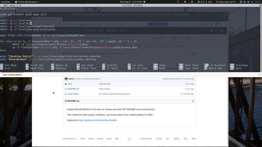Open terminal tab bar icon at far right
Viewport: 262px width, 147px height.
(x=260, y=75)
